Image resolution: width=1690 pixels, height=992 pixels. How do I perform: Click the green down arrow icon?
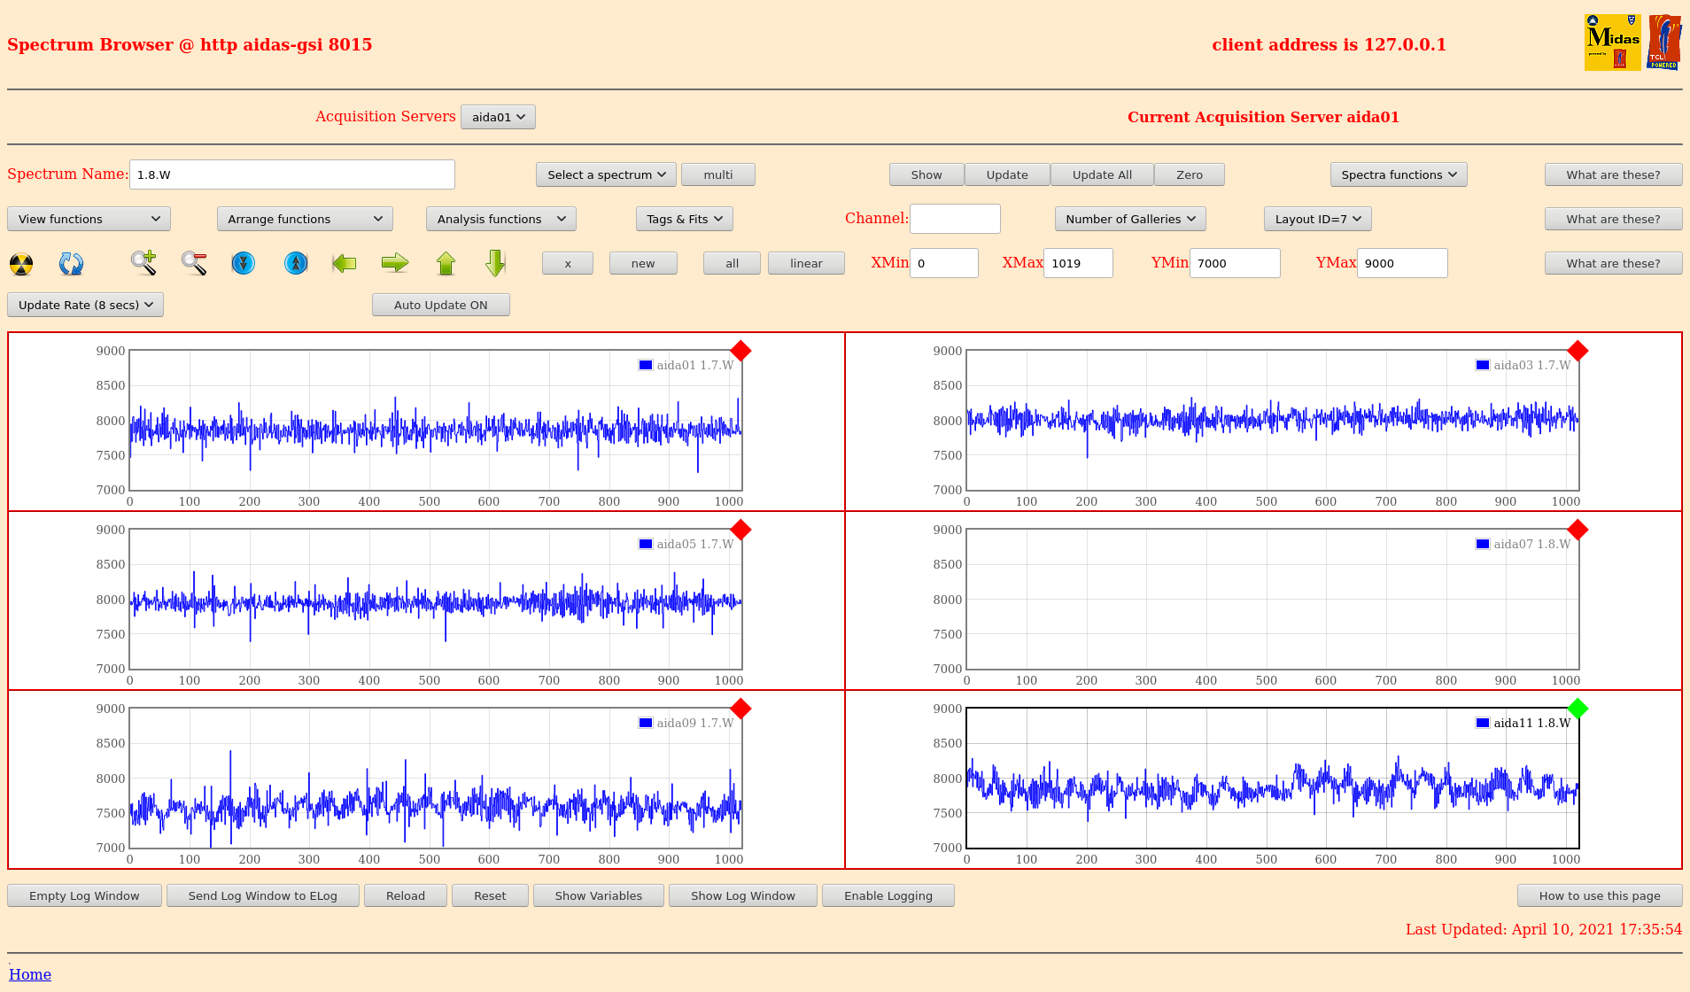point(496,263)
